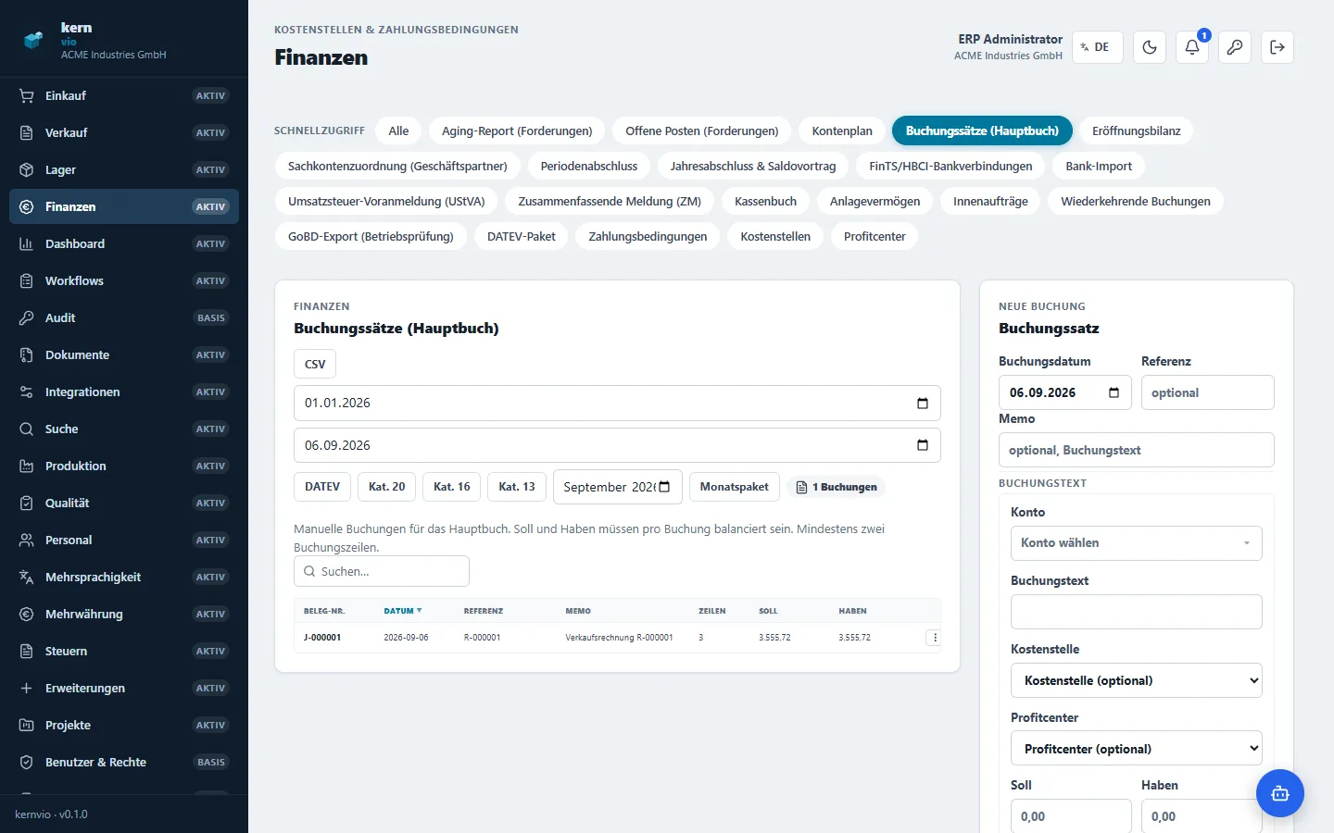Open calendar picker for start date 01.01.2026
The image size is (1334, 833).
click(923, 403)
